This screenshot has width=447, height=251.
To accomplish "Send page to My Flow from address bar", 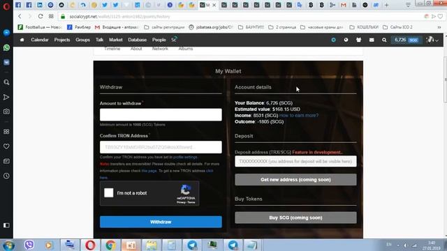I will point(434,17).
